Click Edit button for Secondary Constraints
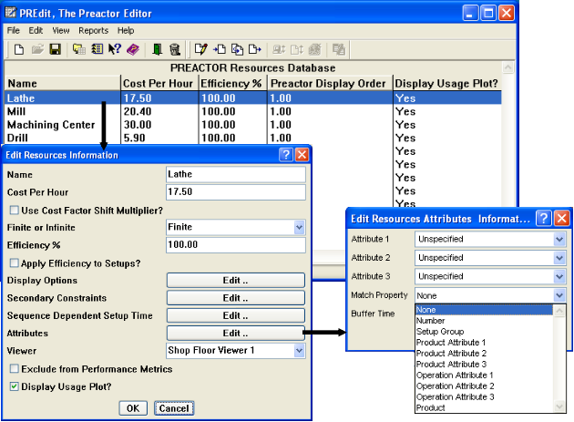The image size is (574, 422). tap(236, 298)
